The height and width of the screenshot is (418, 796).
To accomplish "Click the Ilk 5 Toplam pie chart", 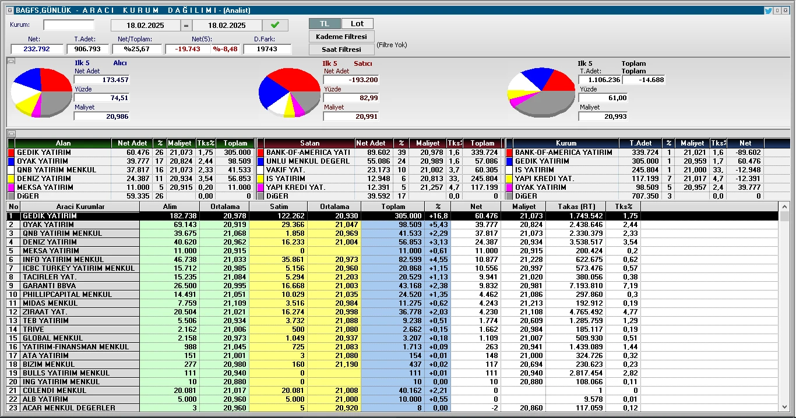I will pos(541,92).
